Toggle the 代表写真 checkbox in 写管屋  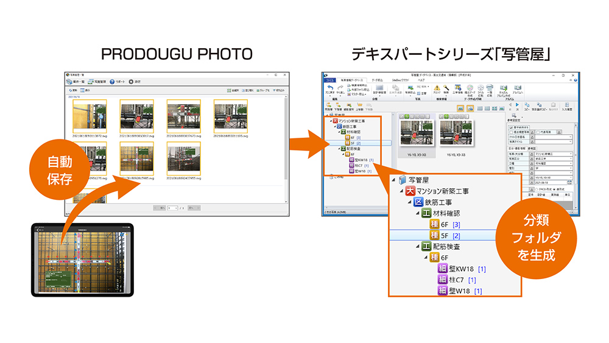[538, 132]
